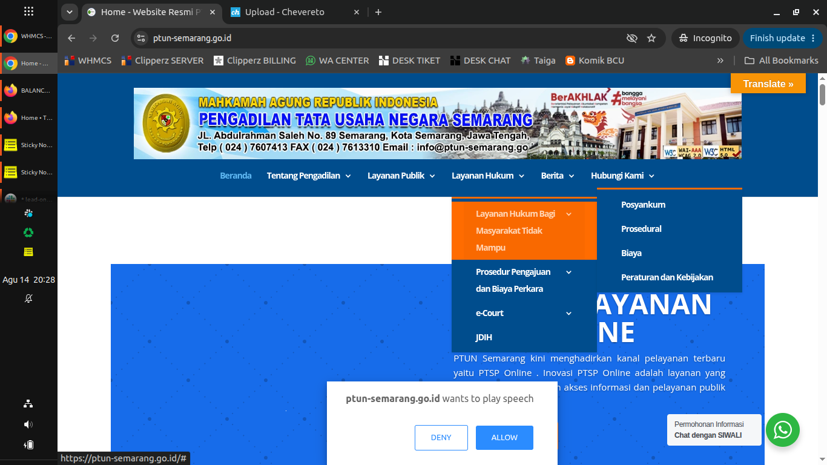
Task: Show hidden bookmarks with the overflow chevron
Action: coord(720,61)
